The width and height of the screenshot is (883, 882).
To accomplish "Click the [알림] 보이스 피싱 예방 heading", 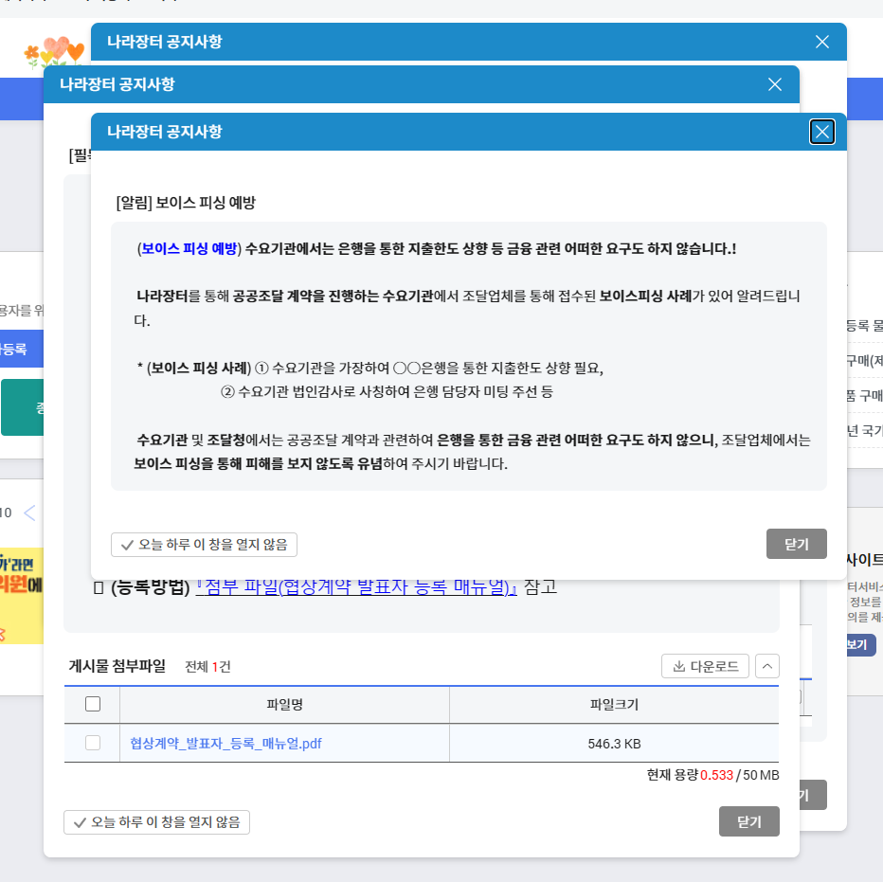I will click(186, 203).
